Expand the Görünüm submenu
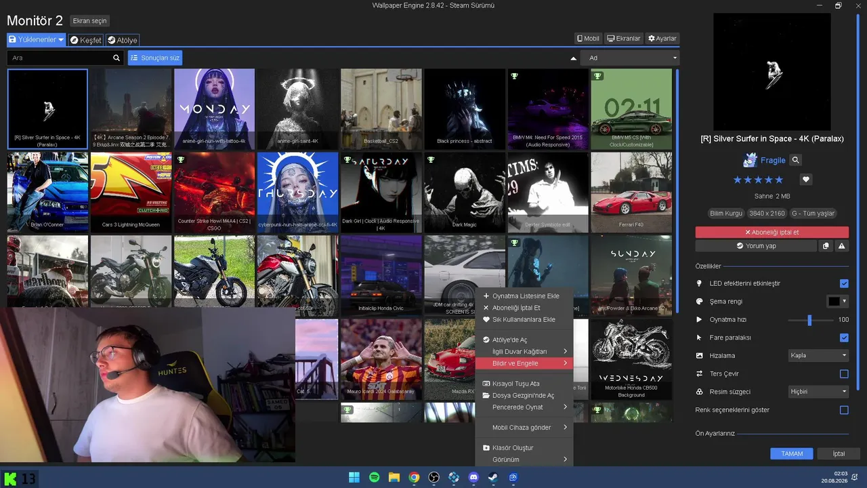The height and width of the screenshot is (488, 867). point(524,460)
